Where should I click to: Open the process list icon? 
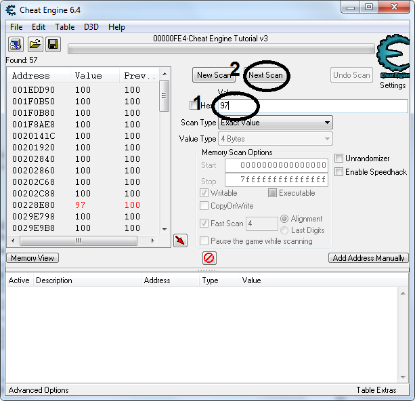(16, 44)
